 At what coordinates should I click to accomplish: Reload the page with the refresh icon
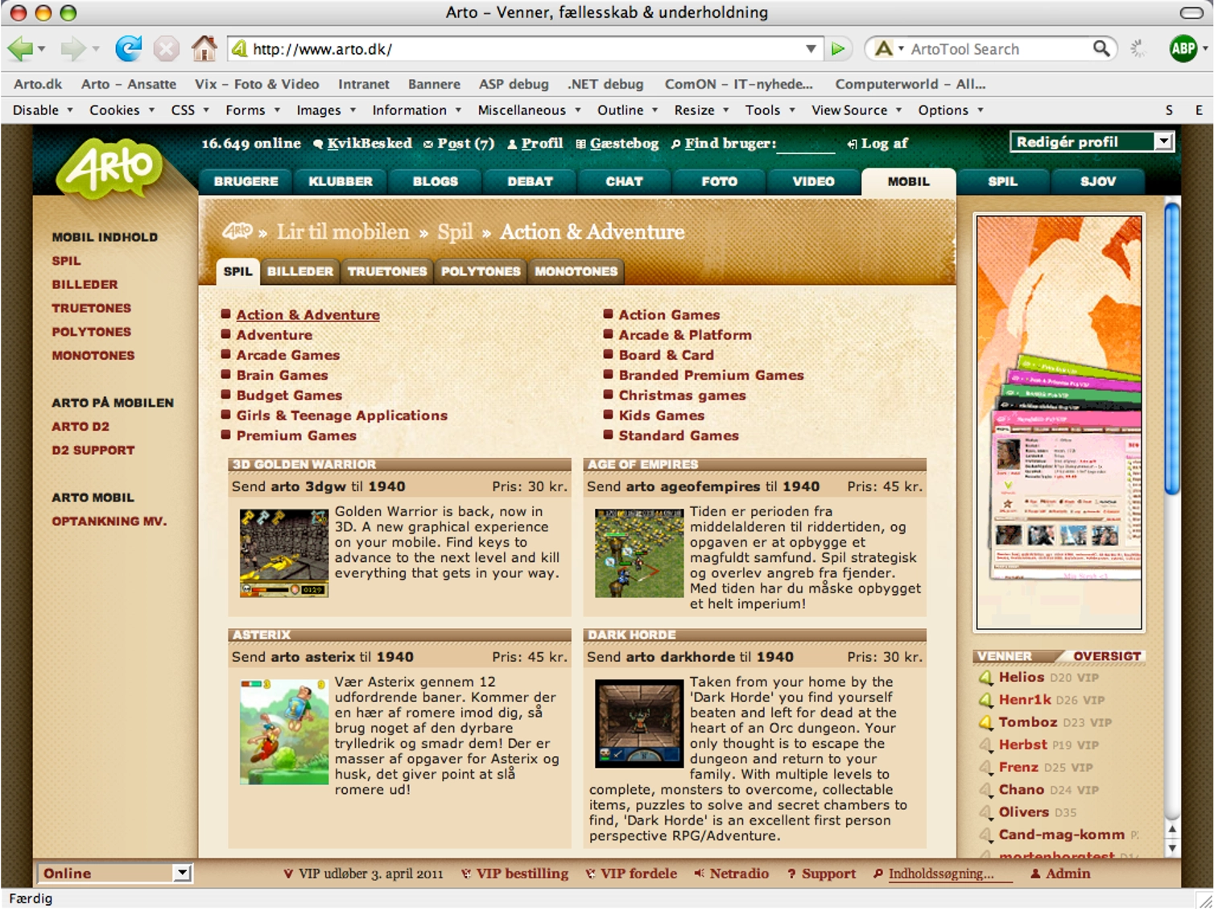click(x=128, y=49)
